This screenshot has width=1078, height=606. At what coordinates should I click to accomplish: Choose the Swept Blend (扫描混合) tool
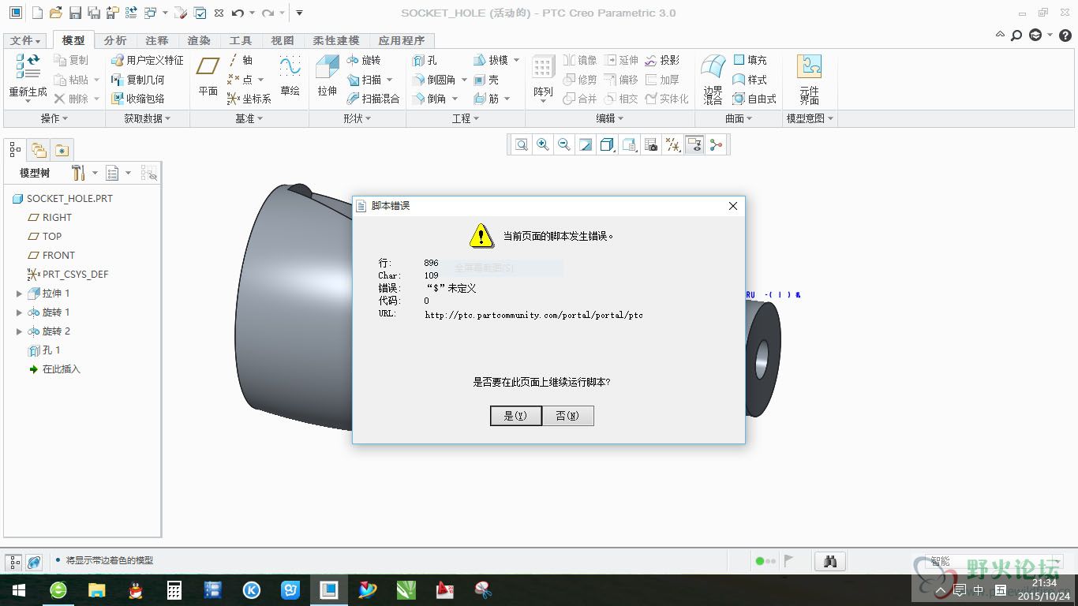(373, 99)
